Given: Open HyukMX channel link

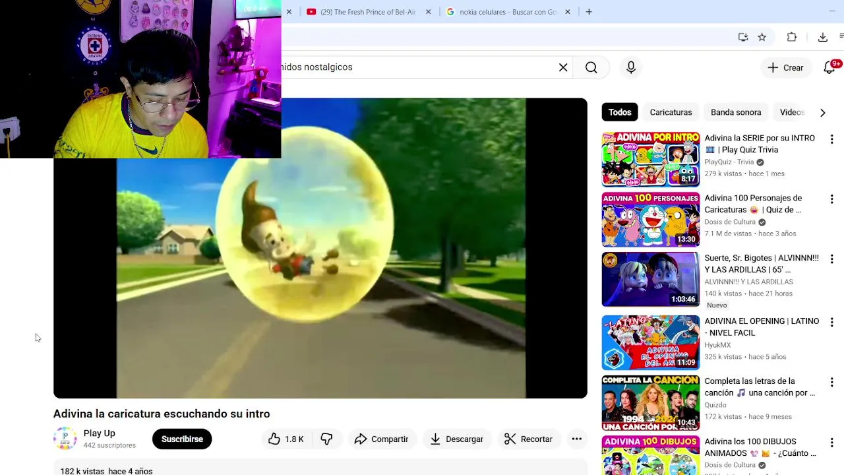Looking at the screenshot, I should [717, 345].
